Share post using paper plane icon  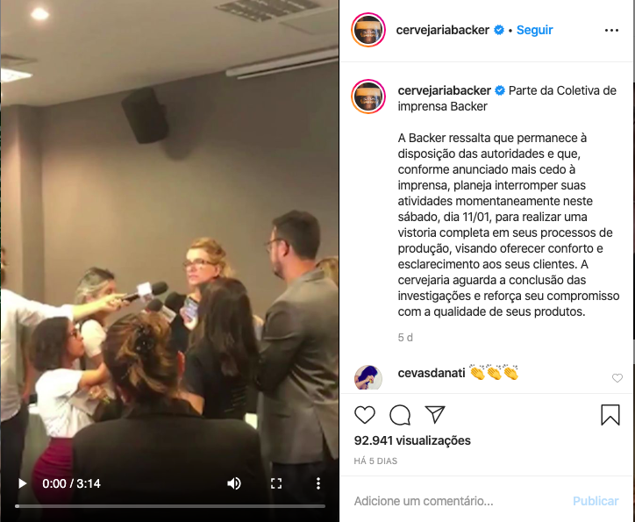tap(435, 414)
